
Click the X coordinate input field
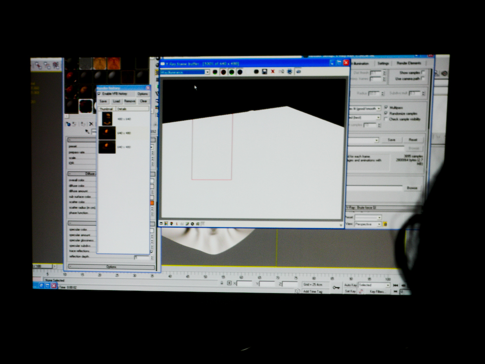244,283
